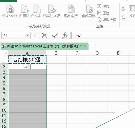Confirm formula entry with checkmark
The image size is (135, 128).
tap(55, 36)
